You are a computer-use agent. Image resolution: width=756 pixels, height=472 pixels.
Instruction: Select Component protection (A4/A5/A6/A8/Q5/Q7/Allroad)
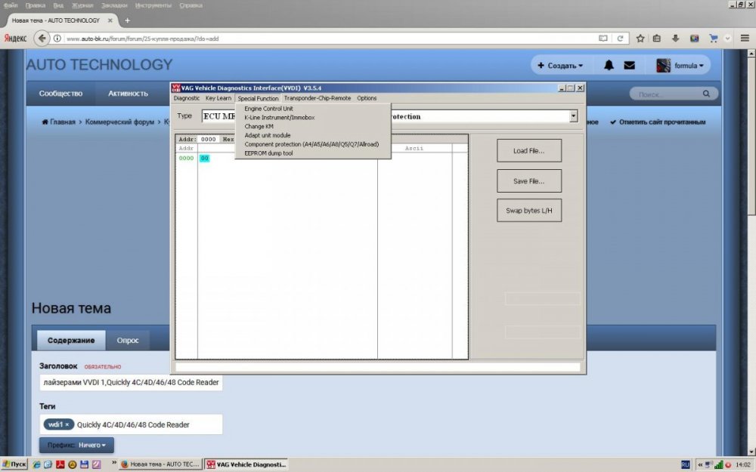[312, 144]
